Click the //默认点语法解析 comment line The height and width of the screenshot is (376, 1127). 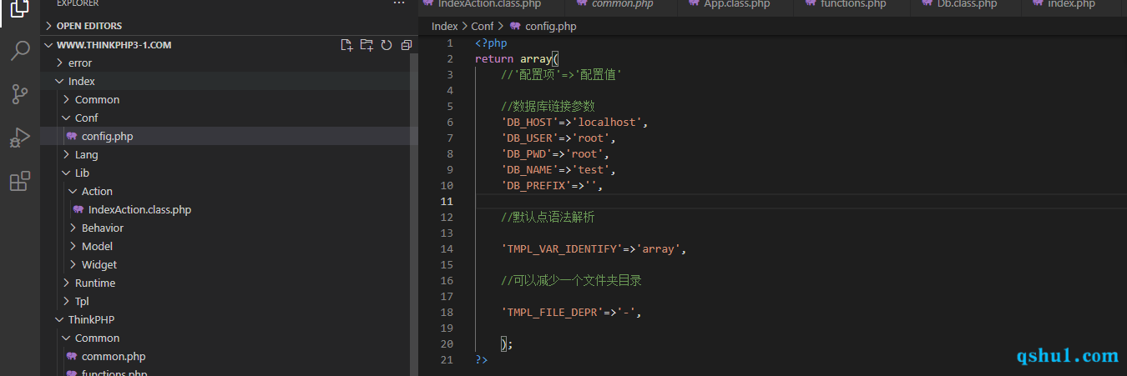click(548, 217)
